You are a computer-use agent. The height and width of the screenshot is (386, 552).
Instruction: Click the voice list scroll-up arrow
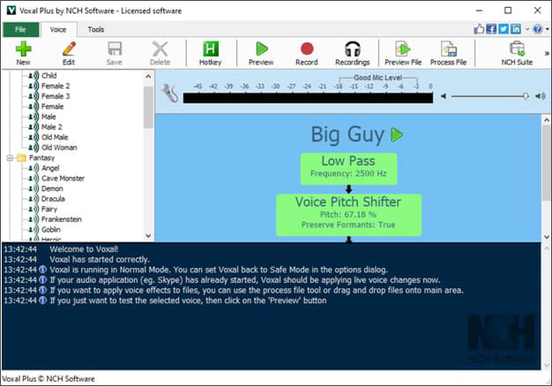pos(148,76)
